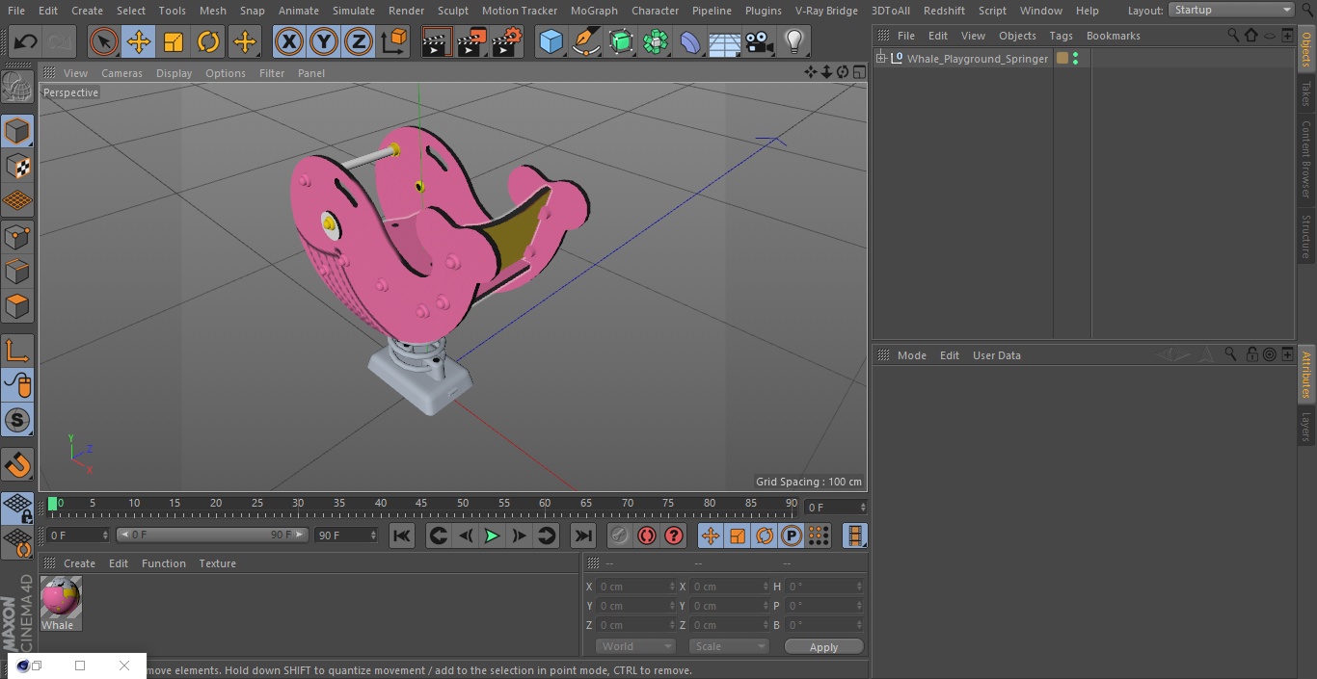Image resolution: width=1317 pixels, height=679 pixels.
Task: Toggle Enable Snap magnet icon
Action: click(x=17, y=465)
